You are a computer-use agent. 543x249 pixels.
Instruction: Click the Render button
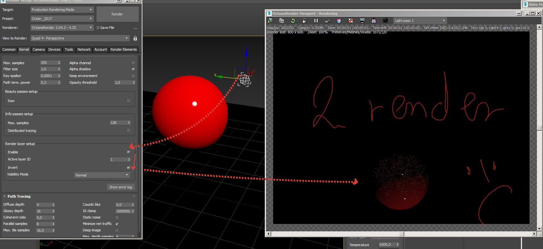click(117, 14)
